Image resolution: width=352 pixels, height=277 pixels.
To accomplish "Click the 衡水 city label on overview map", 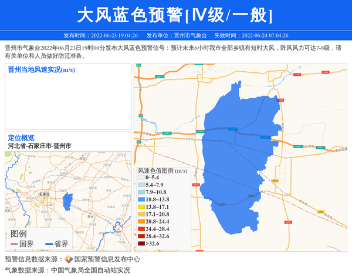I will pos(90,216).
